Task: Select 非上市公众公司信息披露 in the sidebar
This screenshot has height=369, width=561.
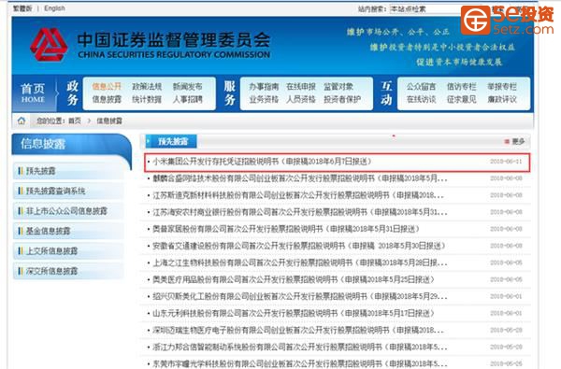Action: (68, 211)
